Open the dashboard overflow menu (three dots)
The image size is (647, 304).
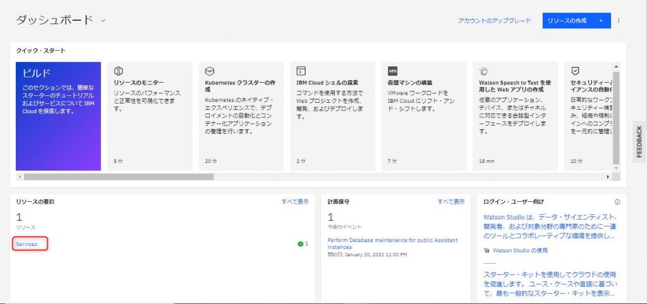tap(619, 20)
